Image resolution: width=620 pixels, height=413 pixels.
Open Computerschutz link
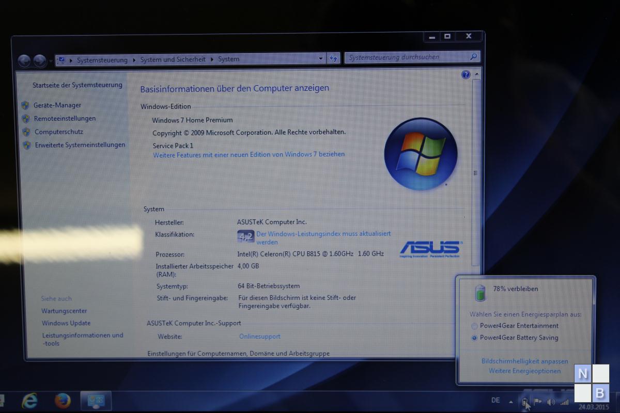click(59, 132)
